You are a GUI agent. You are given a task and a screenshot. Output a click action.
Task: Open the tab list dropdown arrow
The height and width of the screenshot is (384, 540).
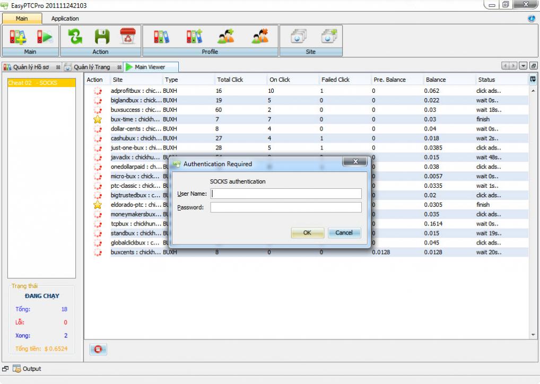coord(523,67)
